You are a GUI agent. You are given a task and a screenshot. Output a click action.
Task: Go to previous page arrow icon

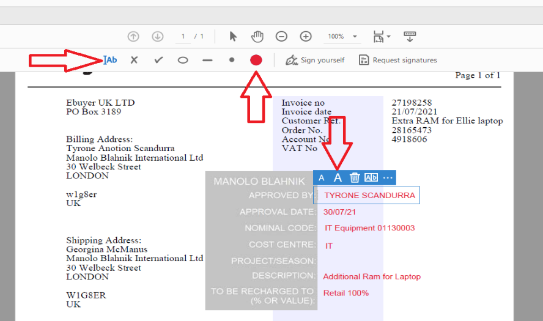click(x=133, y=36)
